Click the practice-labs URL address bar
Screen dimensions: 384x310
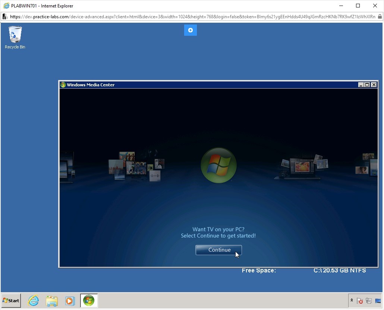192,17
